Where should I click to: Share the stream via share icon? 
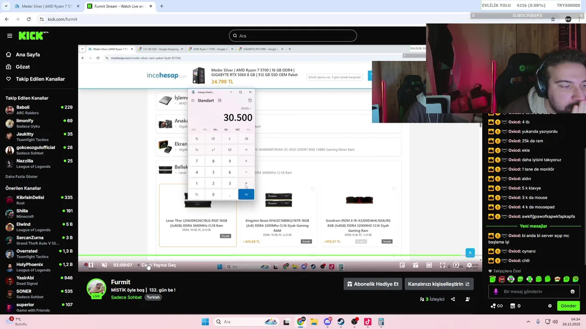(453, 299)
